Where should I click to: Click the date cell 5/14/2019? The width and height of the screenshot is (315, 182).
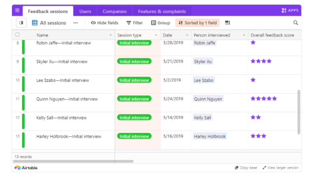tap(173, 117)
